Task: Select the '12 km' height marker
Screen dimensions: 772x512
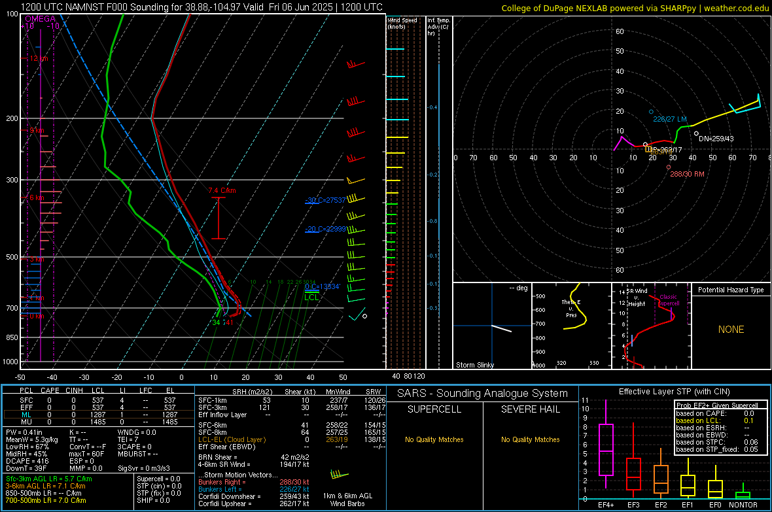Action: (x=39, y=59)
